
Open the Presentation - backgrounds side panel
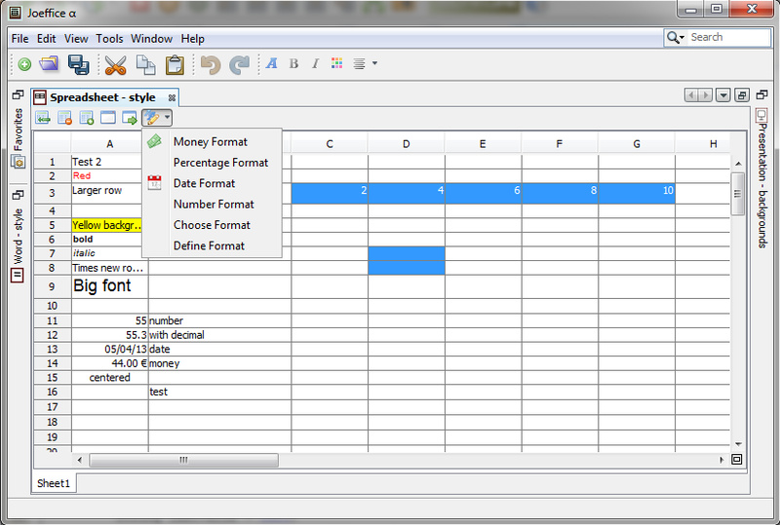(762, 178)
